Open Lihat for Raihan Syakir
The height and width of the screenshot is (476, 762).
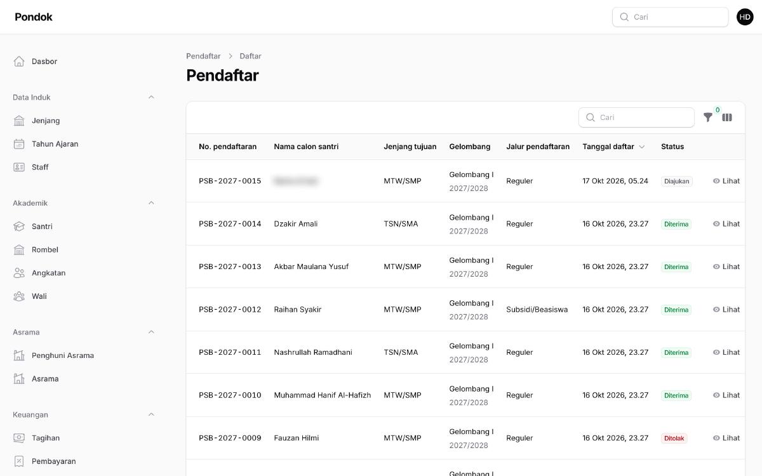pos(726,310)
